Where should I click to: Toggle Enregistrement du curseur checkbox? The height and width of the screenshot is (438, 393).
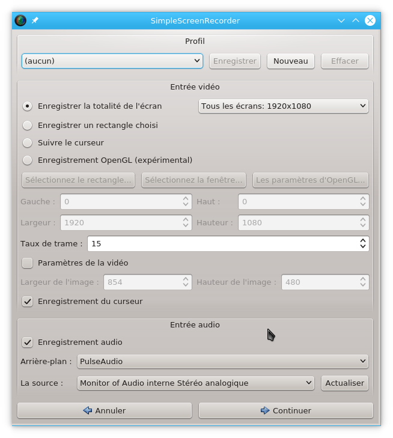coord(28,302)
